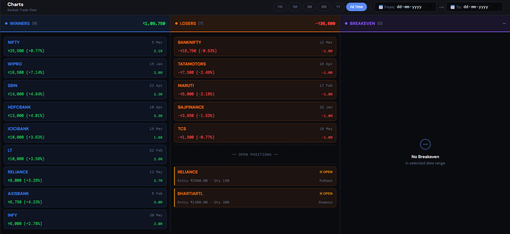Click BANKNIFTY loss -₹18,750 (-0.53%)
The image size is (510, 234).
197,51
